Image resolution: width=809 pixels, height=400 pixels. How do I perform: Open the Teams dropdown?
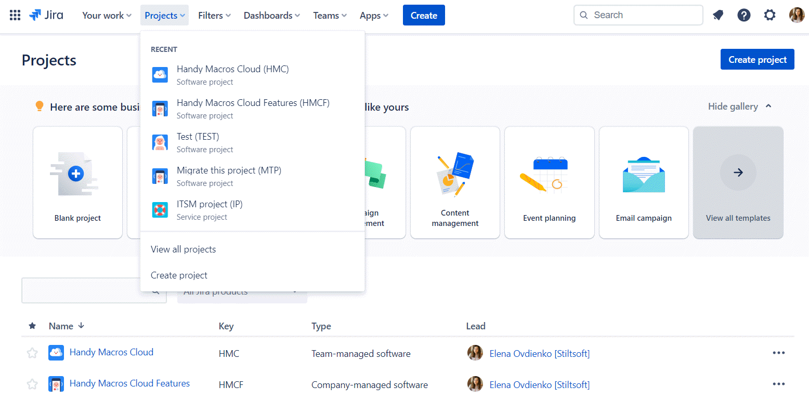tap(330, 15)
